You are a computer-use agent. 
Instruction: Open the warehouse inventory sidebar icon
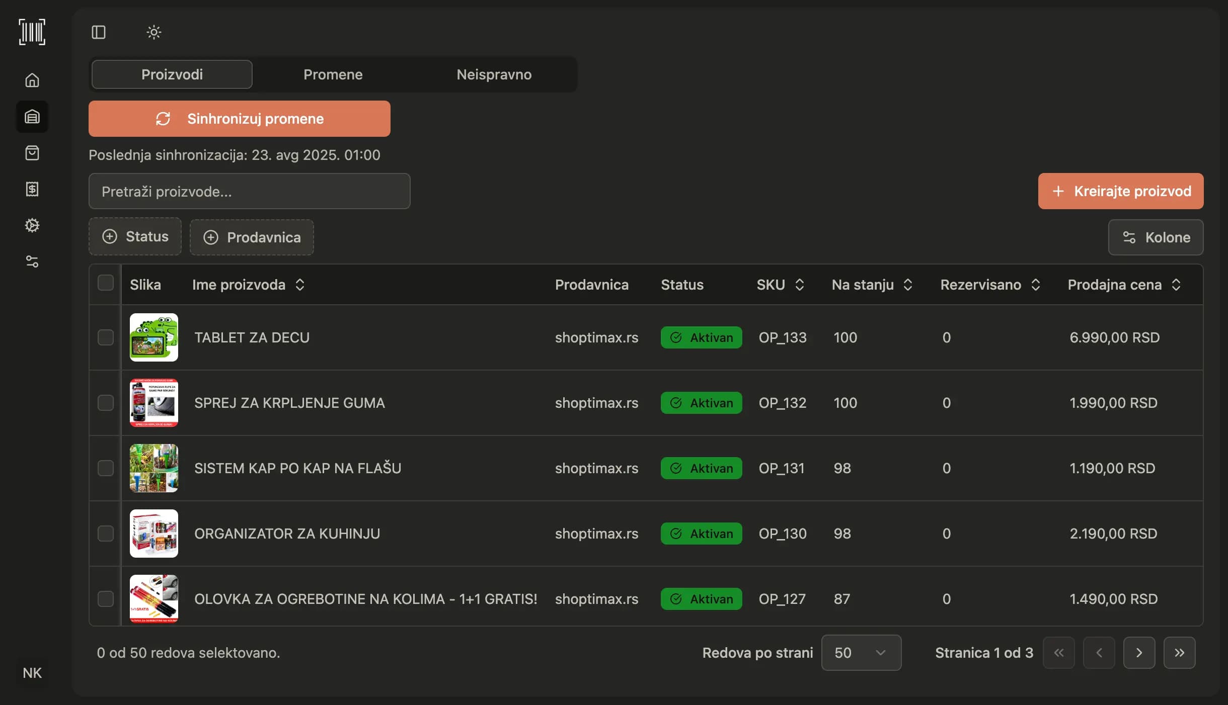[32, 117]
